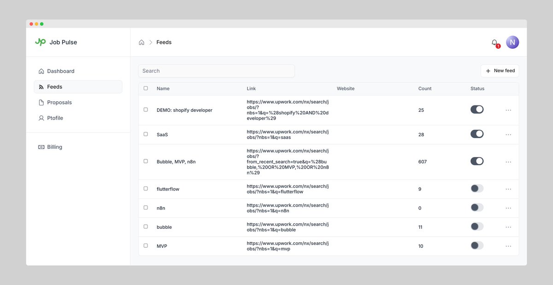
Task: Click the New feed button
Action: 500,71
